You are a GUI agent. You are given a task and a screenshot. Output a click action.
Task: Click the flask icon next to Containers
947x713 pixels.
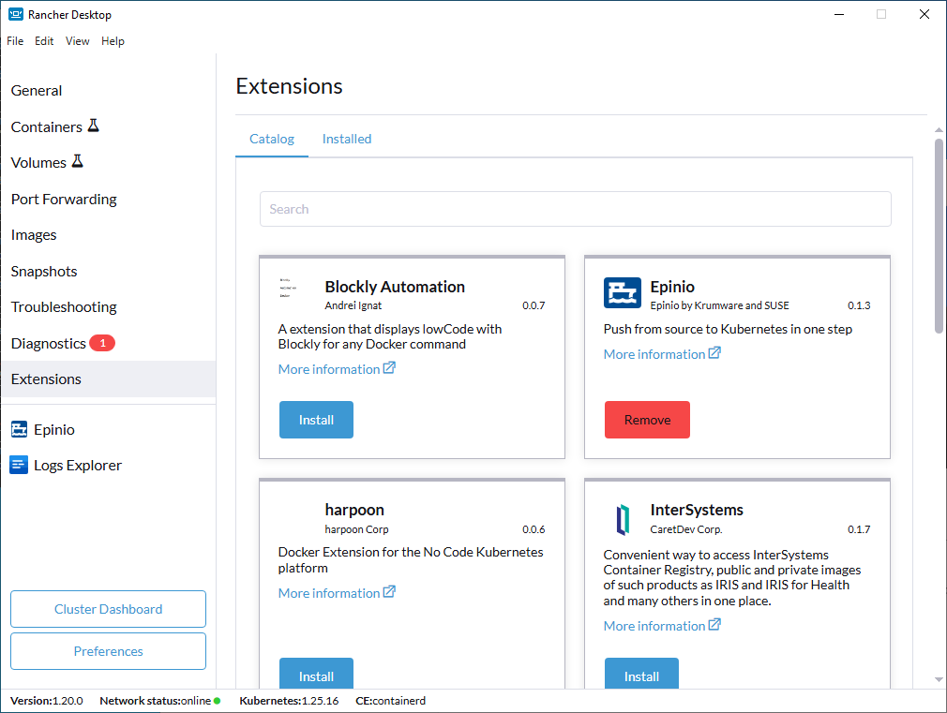click(94, 126)
